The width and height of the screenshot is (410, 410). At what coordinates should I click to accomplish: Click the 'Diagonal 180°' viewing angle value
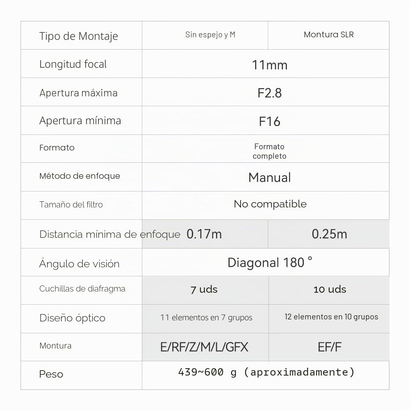(270, 262)
